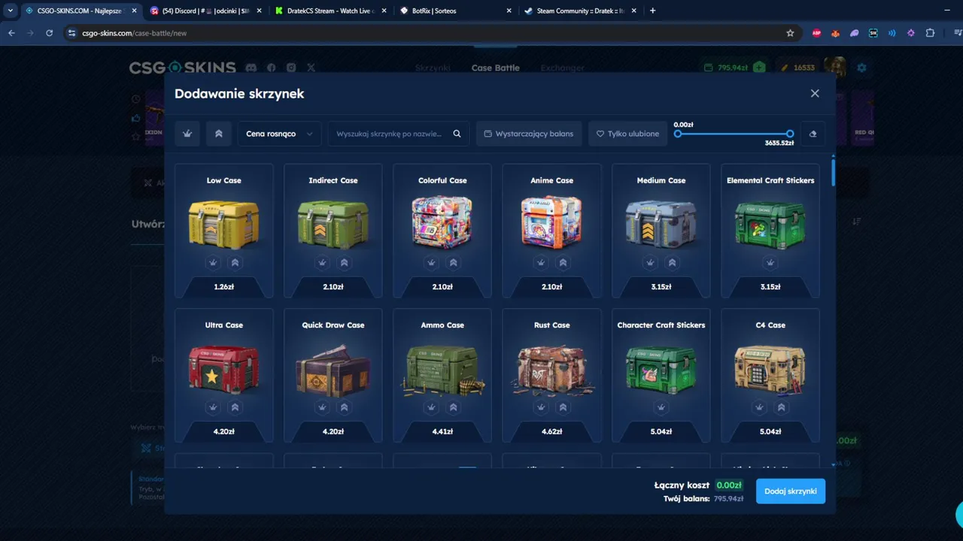
Task: Click the 1.26zł price on Low Case
Action: [223, 286]
